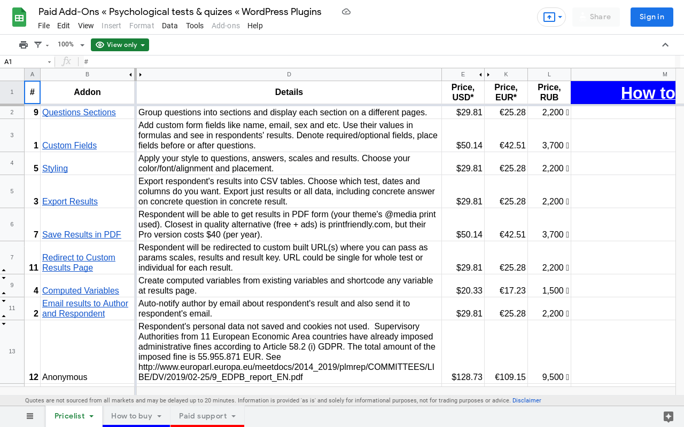Viewport: 684px width, 427px height.
Task: Open the present to meeting icon
Action: (x=549, y=17)
